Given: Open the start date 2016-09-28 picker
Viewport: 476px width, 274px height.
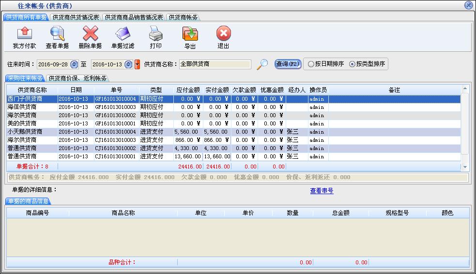Looking at the screenshot, I should [x=74, y=64].
